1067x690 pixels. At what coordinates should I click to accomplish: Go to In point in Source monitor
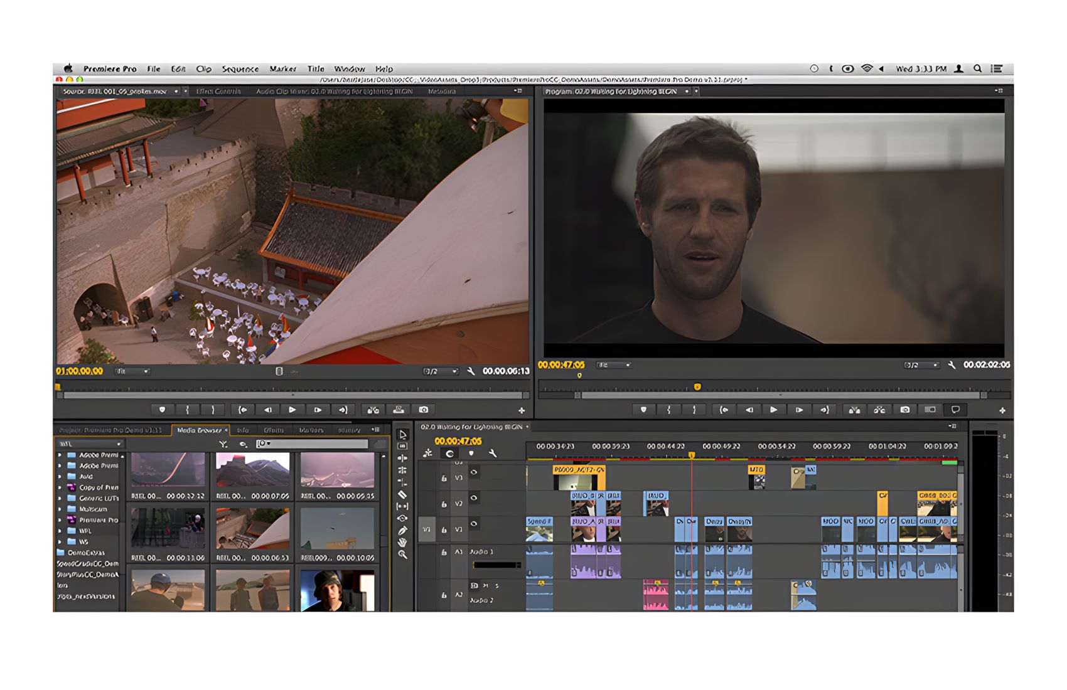242,410
